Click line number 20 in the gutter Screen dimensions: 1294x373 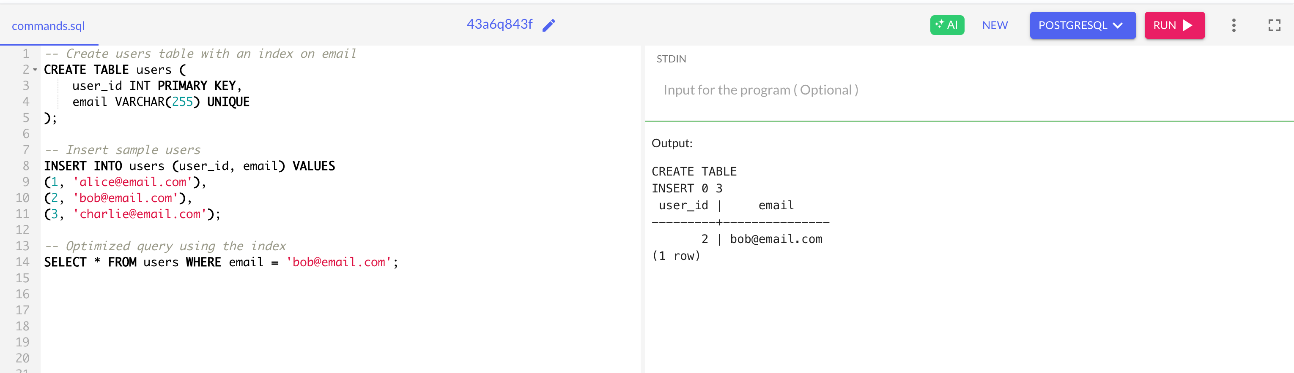click(22, 359)
